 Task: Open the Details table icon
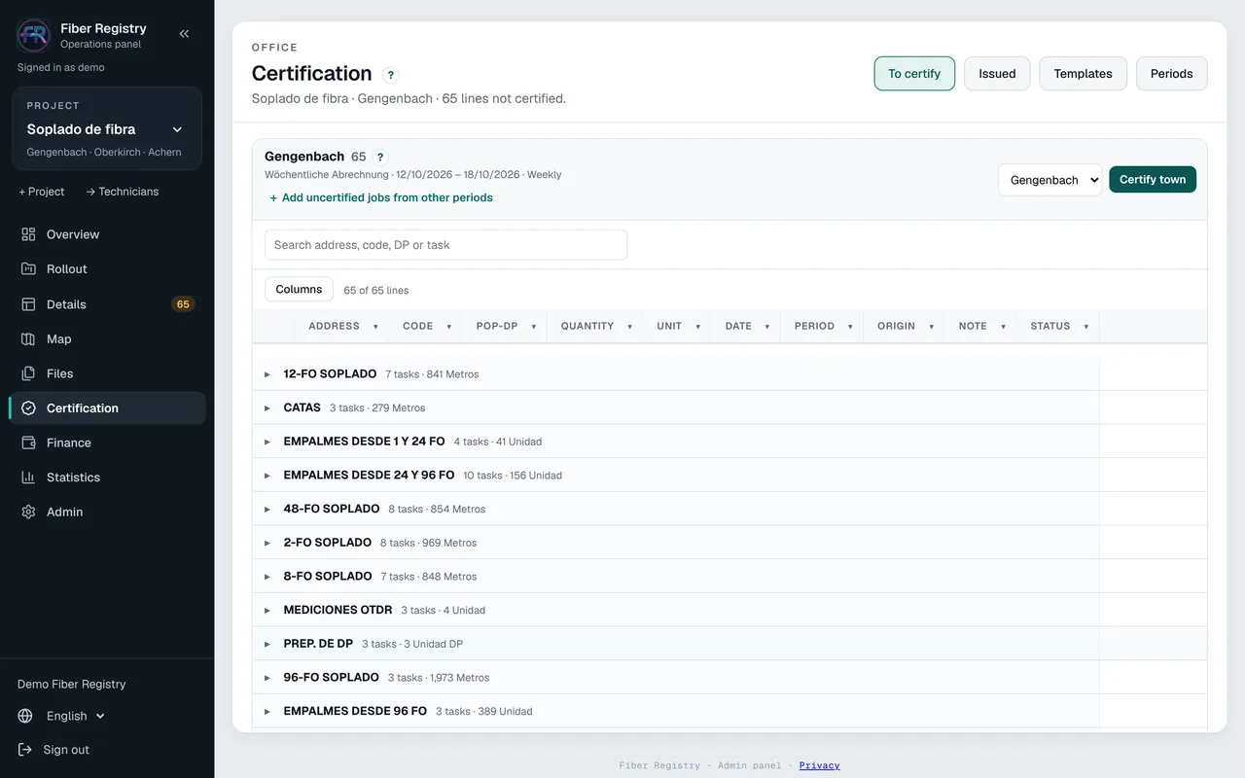click(28, 304)
